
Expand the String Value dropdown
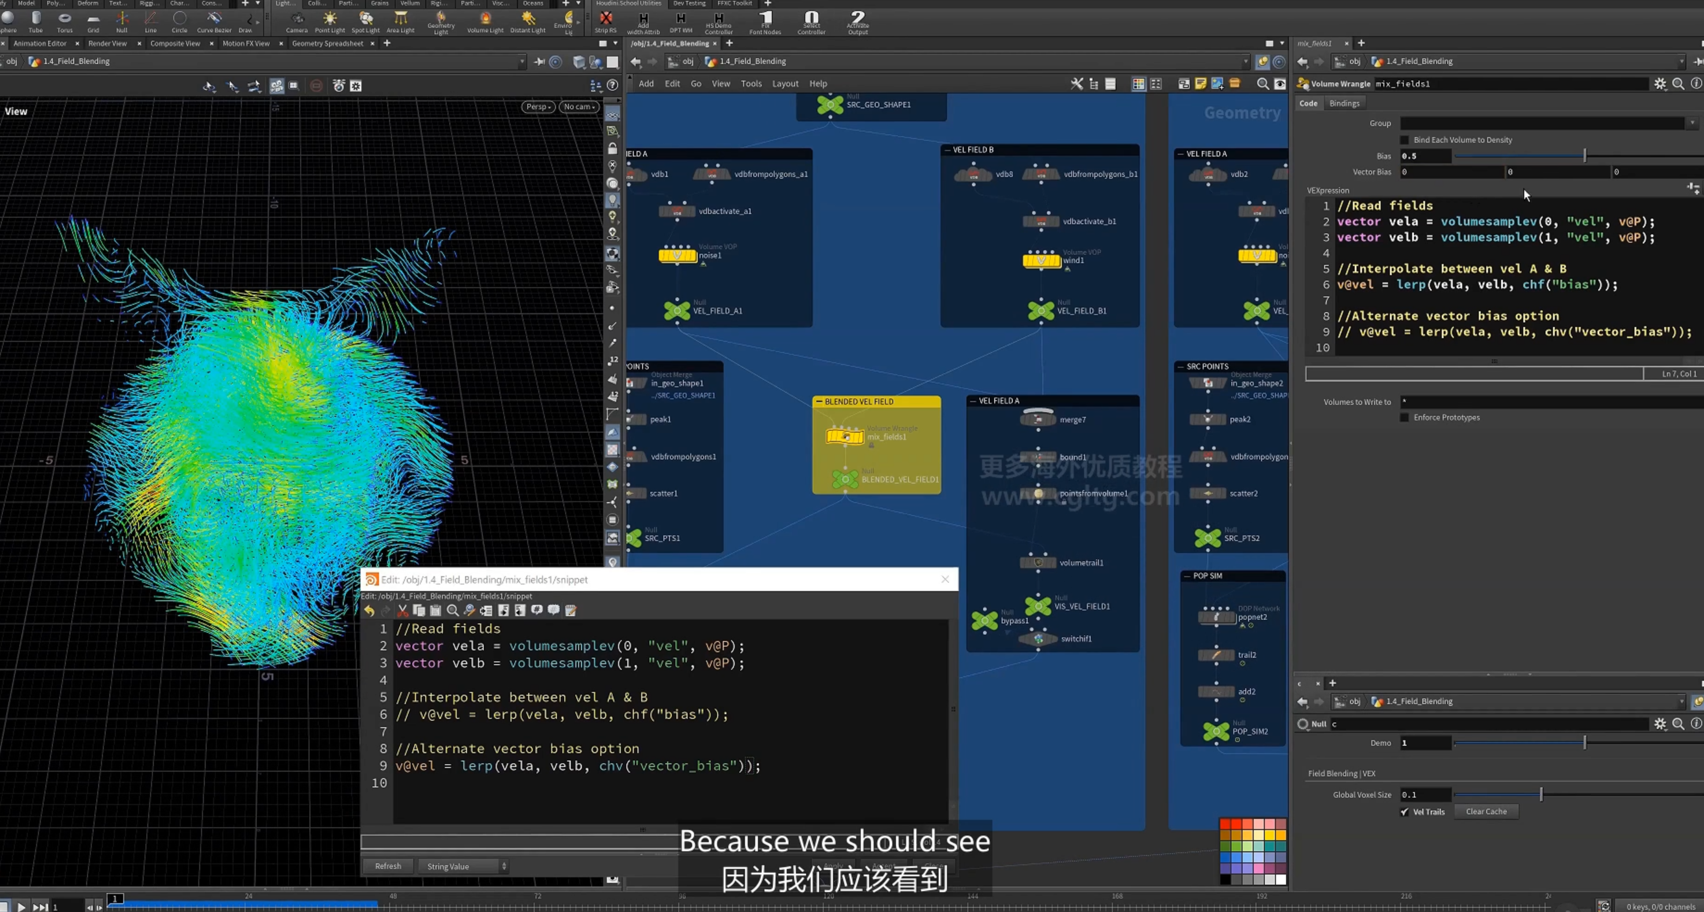pyautogui.click(x=463, y=866)
